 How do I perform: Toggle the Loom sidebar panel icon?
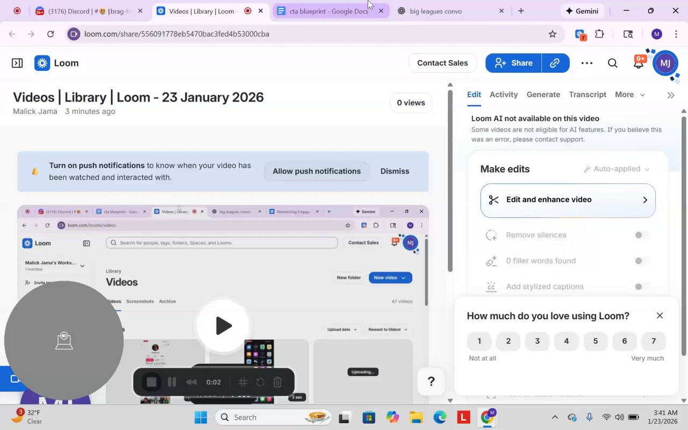coord(17,63)
